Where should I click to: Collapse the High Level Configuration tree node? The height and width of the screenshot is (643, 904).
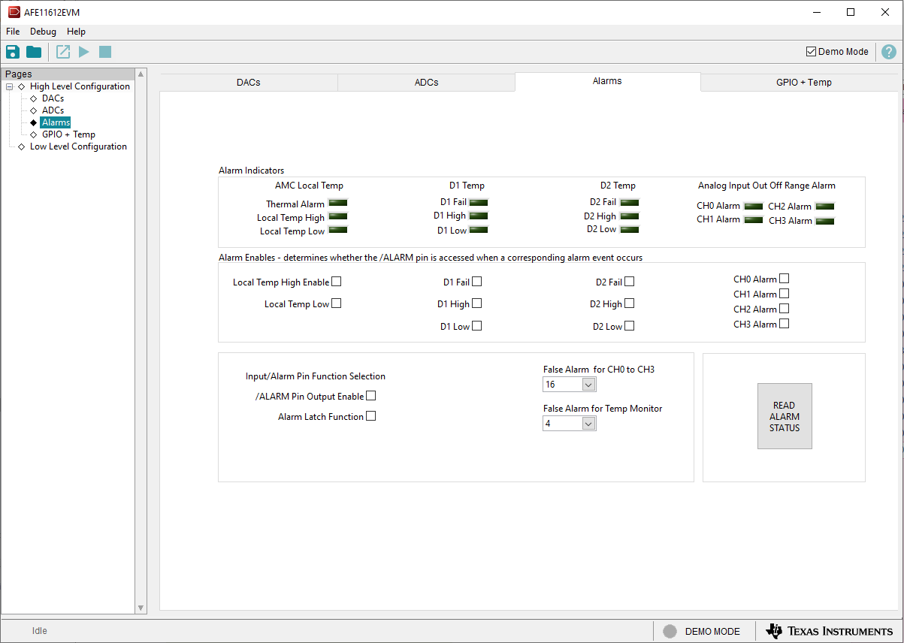tap(10, 86)
